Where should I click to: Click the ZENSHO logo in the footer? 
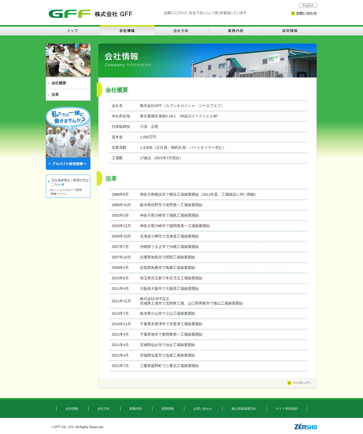pyautogui.click(x=306, y=427)
